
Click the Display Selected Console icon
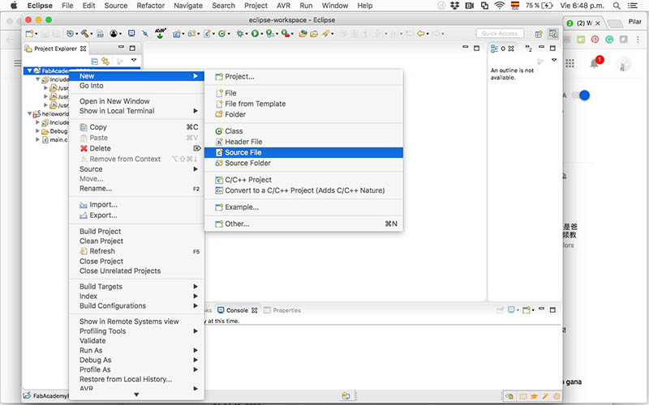pyautogui.click(x=512, y=310)
